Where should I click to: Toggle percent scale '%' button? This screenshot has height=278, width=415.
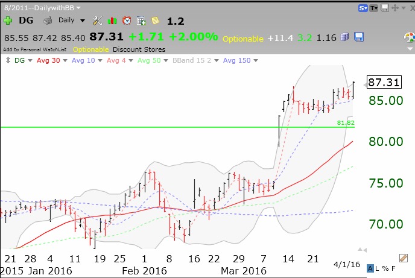[385, 269]
